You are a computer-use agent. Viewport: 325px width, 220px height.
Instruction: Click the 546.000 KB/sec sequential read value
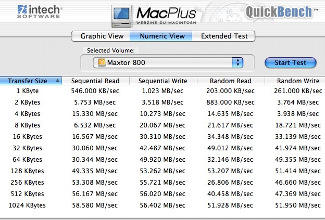pos(95,91)
